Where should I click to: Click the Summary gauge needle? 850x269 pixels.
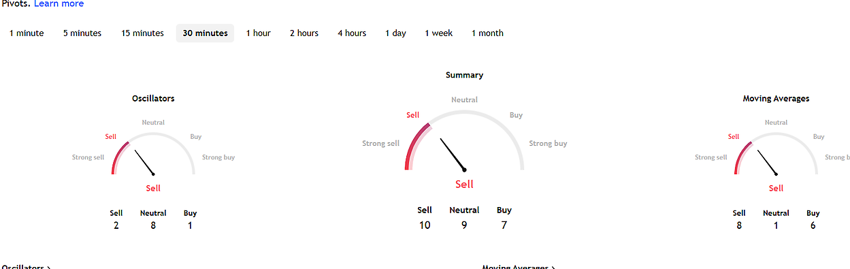pos(453,155)
